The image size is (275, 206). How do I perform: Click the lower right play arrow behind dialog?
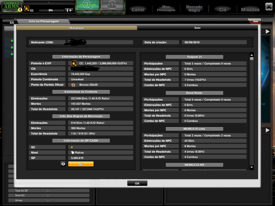coord(268,130)
